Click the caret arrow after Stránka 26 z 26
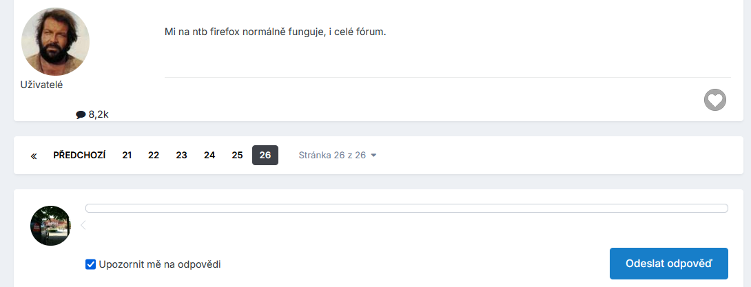The image size is (751, 287). [x=373, y=156]
